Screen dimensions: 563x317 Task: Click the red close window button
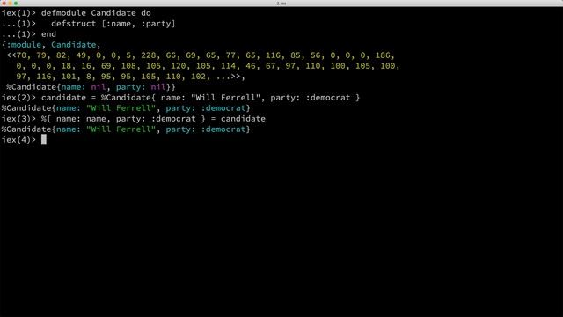point(4,3)
